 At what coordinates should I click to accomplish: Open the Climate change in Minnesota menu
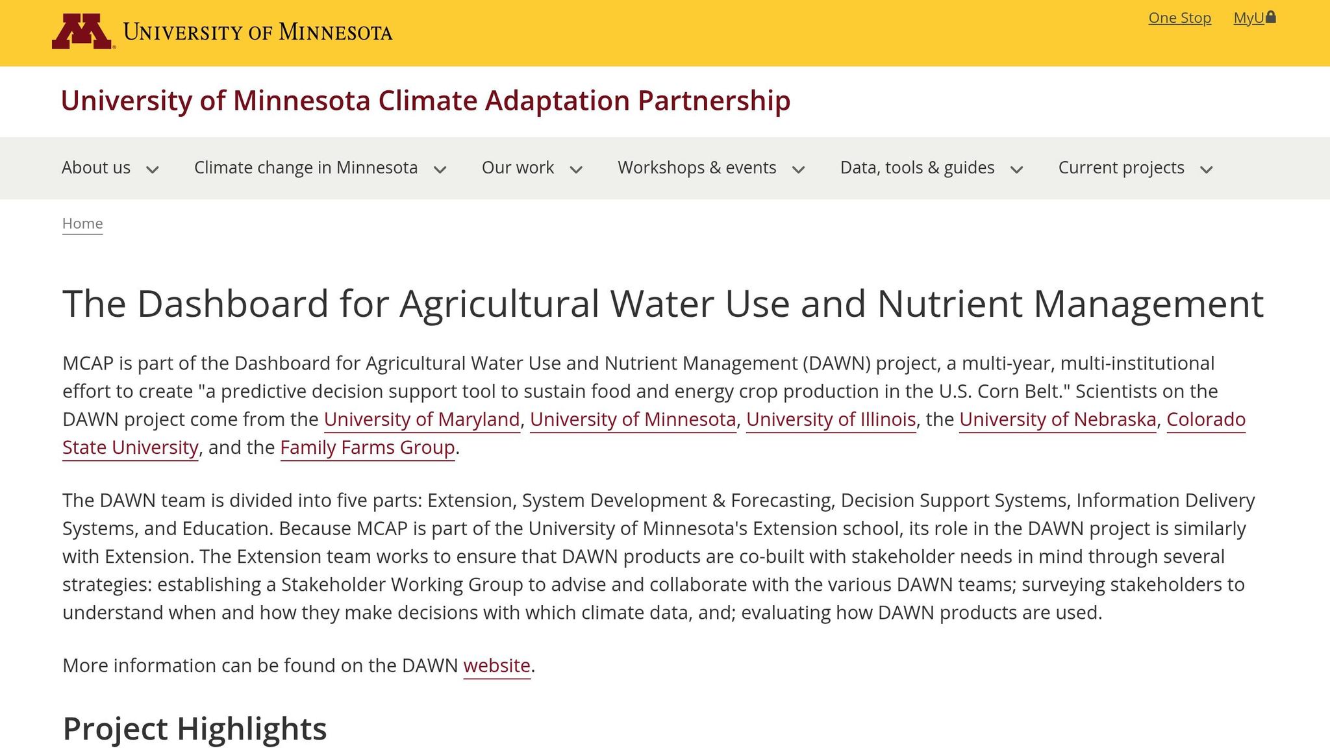pyautogui.click(x=306, y=168)
